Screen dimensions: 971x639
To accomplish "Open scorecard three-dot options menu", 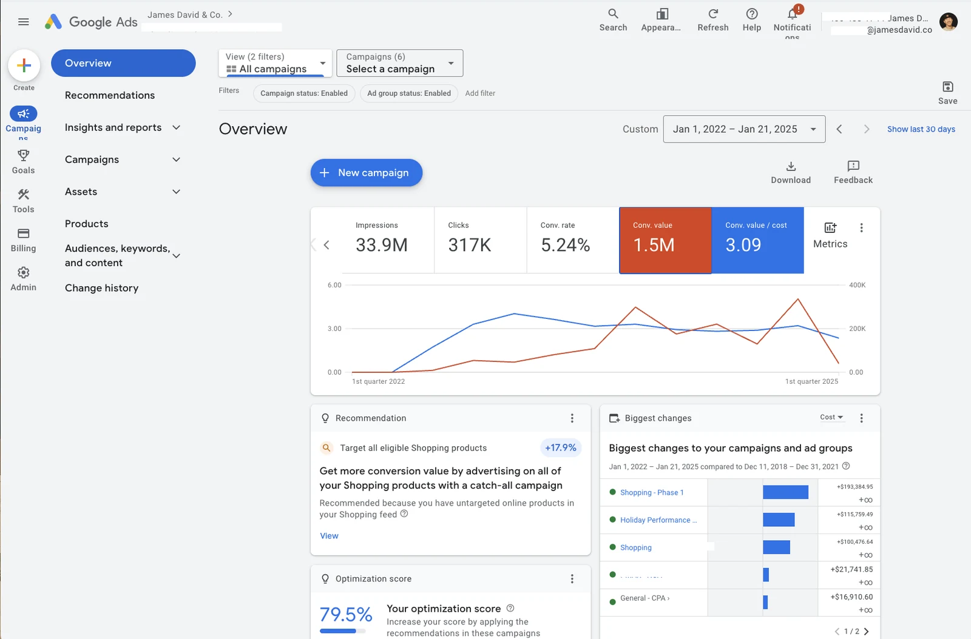I will (861, 228).
